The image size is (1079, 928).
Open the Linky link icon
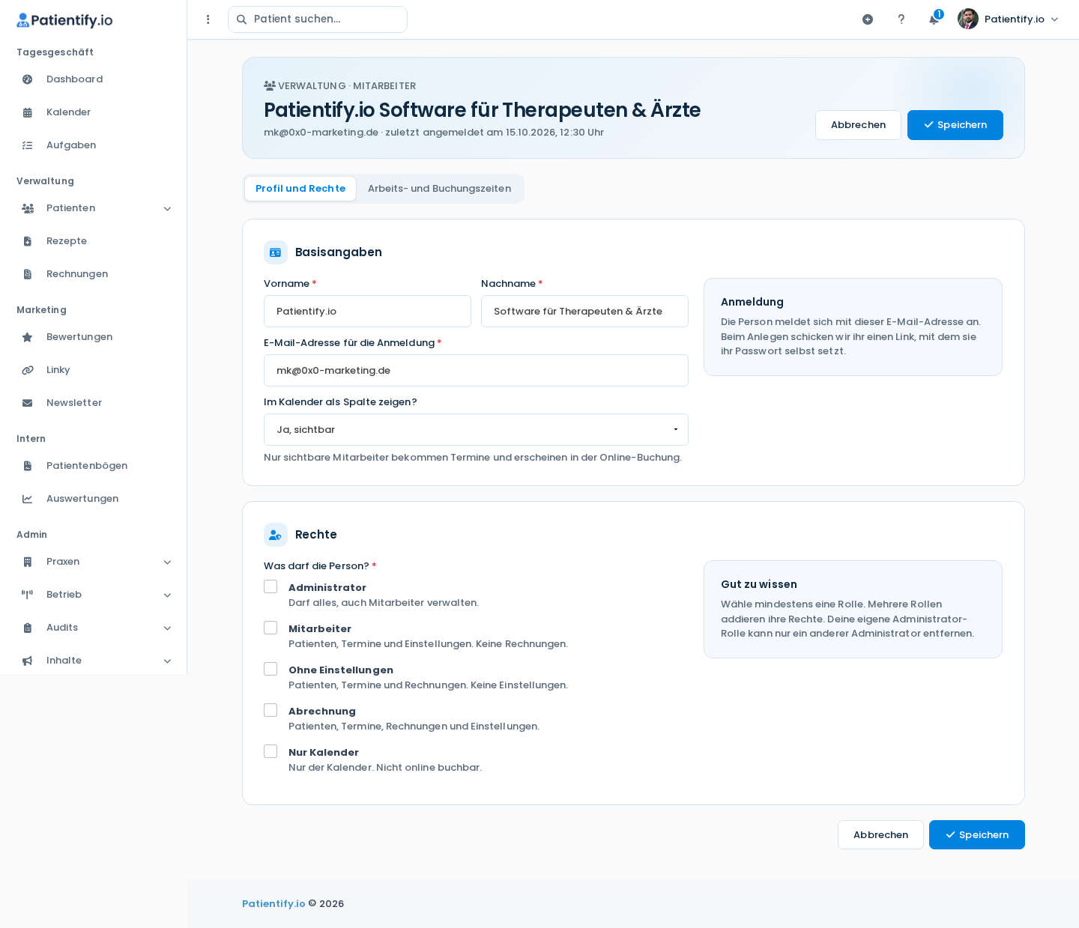[x=28, y=370]
